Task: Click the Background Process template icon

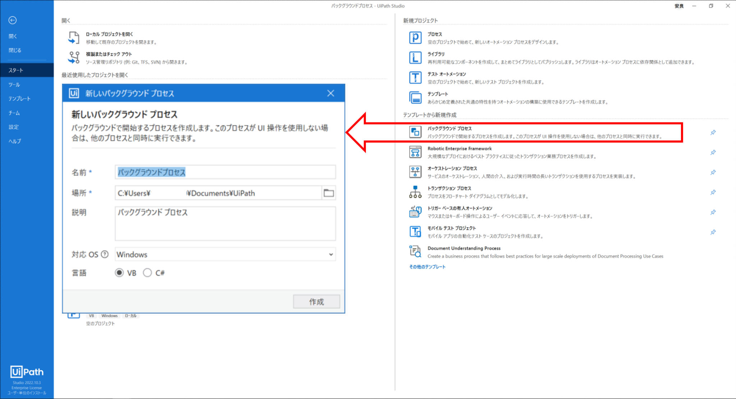Action: [x=415, y=132]
